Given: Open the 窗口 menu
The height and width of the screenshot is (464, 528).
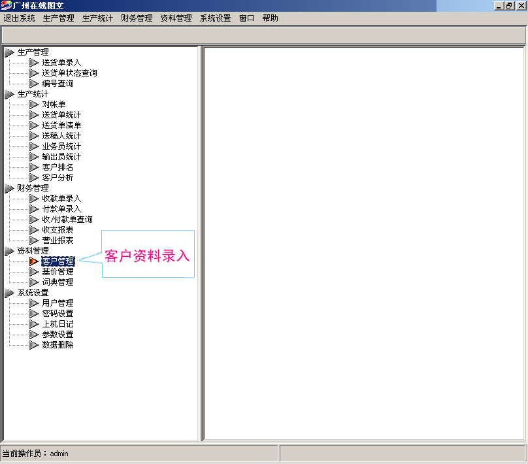Looking at the screenshot, I should [246, 18].
